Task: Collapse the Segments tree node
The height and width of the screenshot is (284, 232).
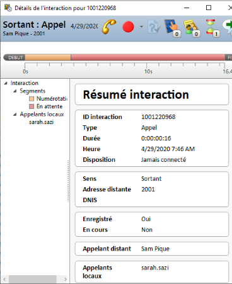Action: (x=15, y=91)
